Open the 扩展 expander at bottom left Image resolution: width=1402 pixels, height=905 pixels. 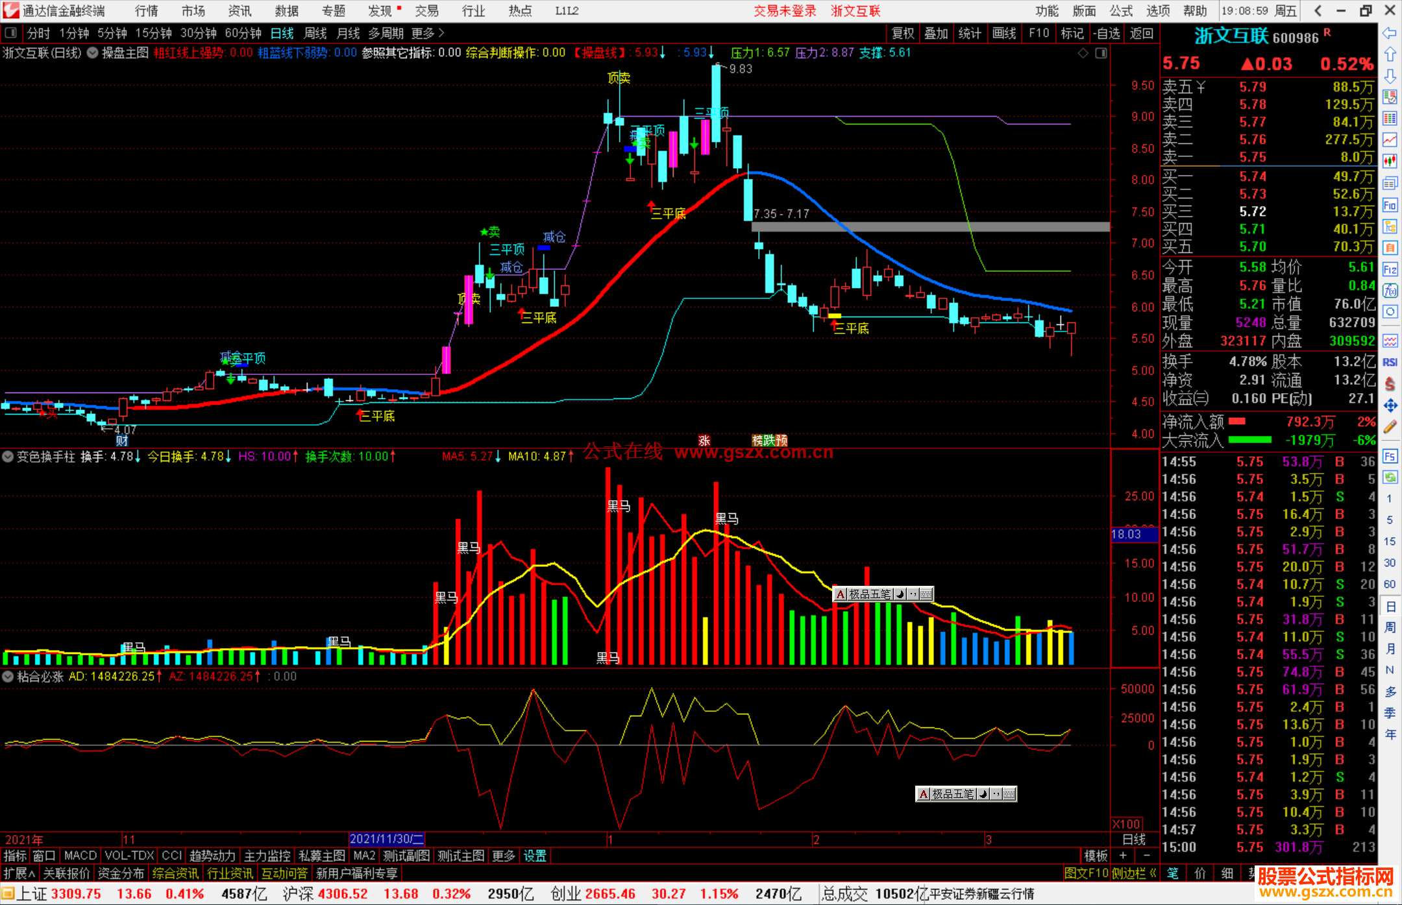[x=19, y=873]
